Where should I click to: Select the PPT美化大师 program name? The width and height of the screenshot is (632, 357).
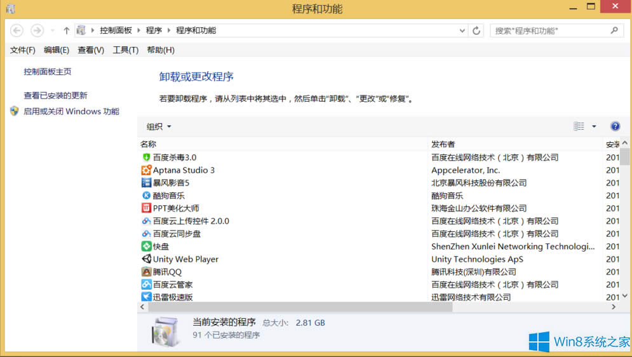click(x=176, y=208)
